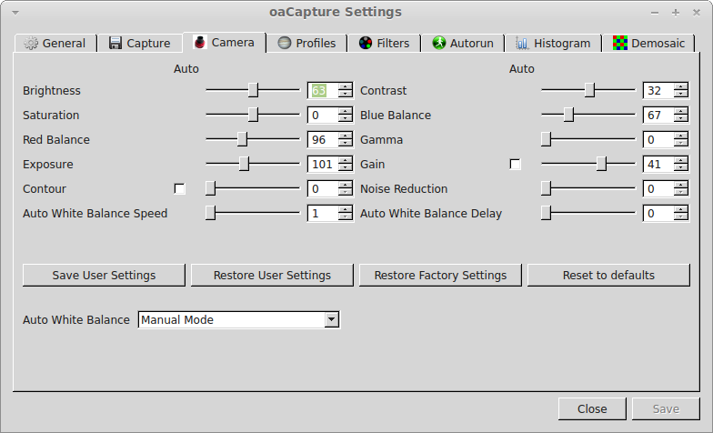Click the green Autorun runner icon
This screenshot has height=433, width=713.
[439, 43]
